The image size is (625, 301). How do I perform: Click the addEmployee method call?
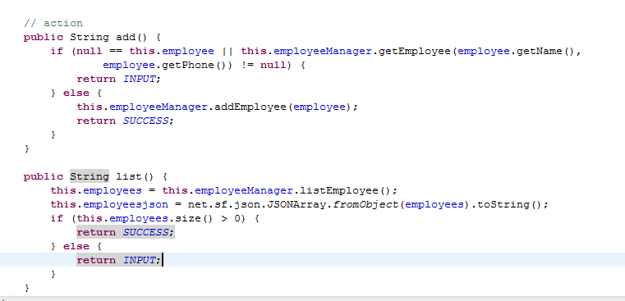(250, 107)
